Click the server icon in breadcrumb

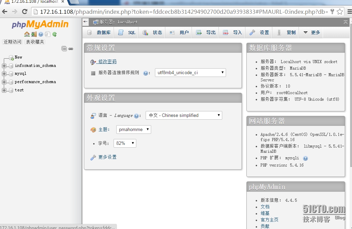click(96, 22)
